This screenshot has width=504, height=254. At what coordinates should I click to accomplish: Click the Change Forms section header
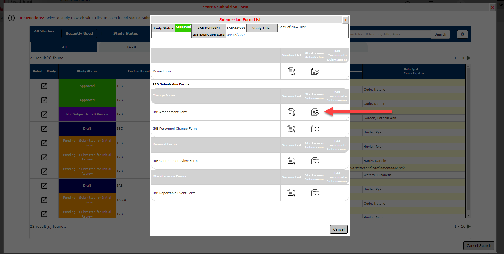point(164,95)
